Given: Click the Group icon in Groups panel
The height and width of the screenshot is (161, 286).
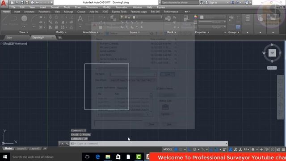Looking at the screenshot, I should pyautogui.click(x=231, y=19).
